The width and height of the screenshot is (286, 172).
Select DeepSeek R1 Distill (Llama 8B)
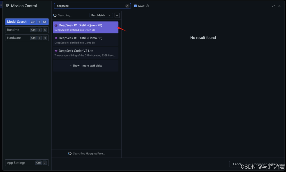point(86,40)
